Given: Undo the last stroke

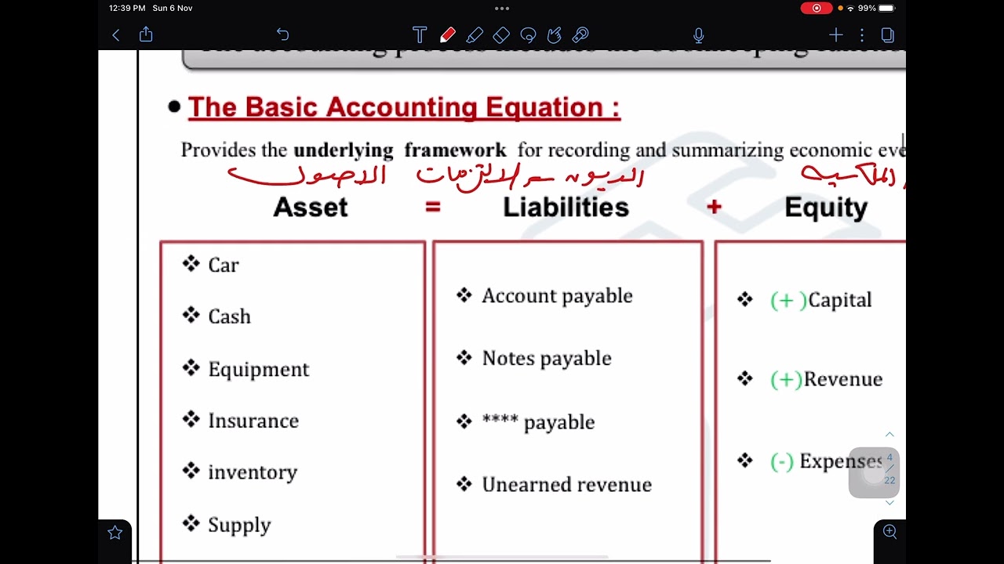Looking at the screenshot, I should point(282,34).
